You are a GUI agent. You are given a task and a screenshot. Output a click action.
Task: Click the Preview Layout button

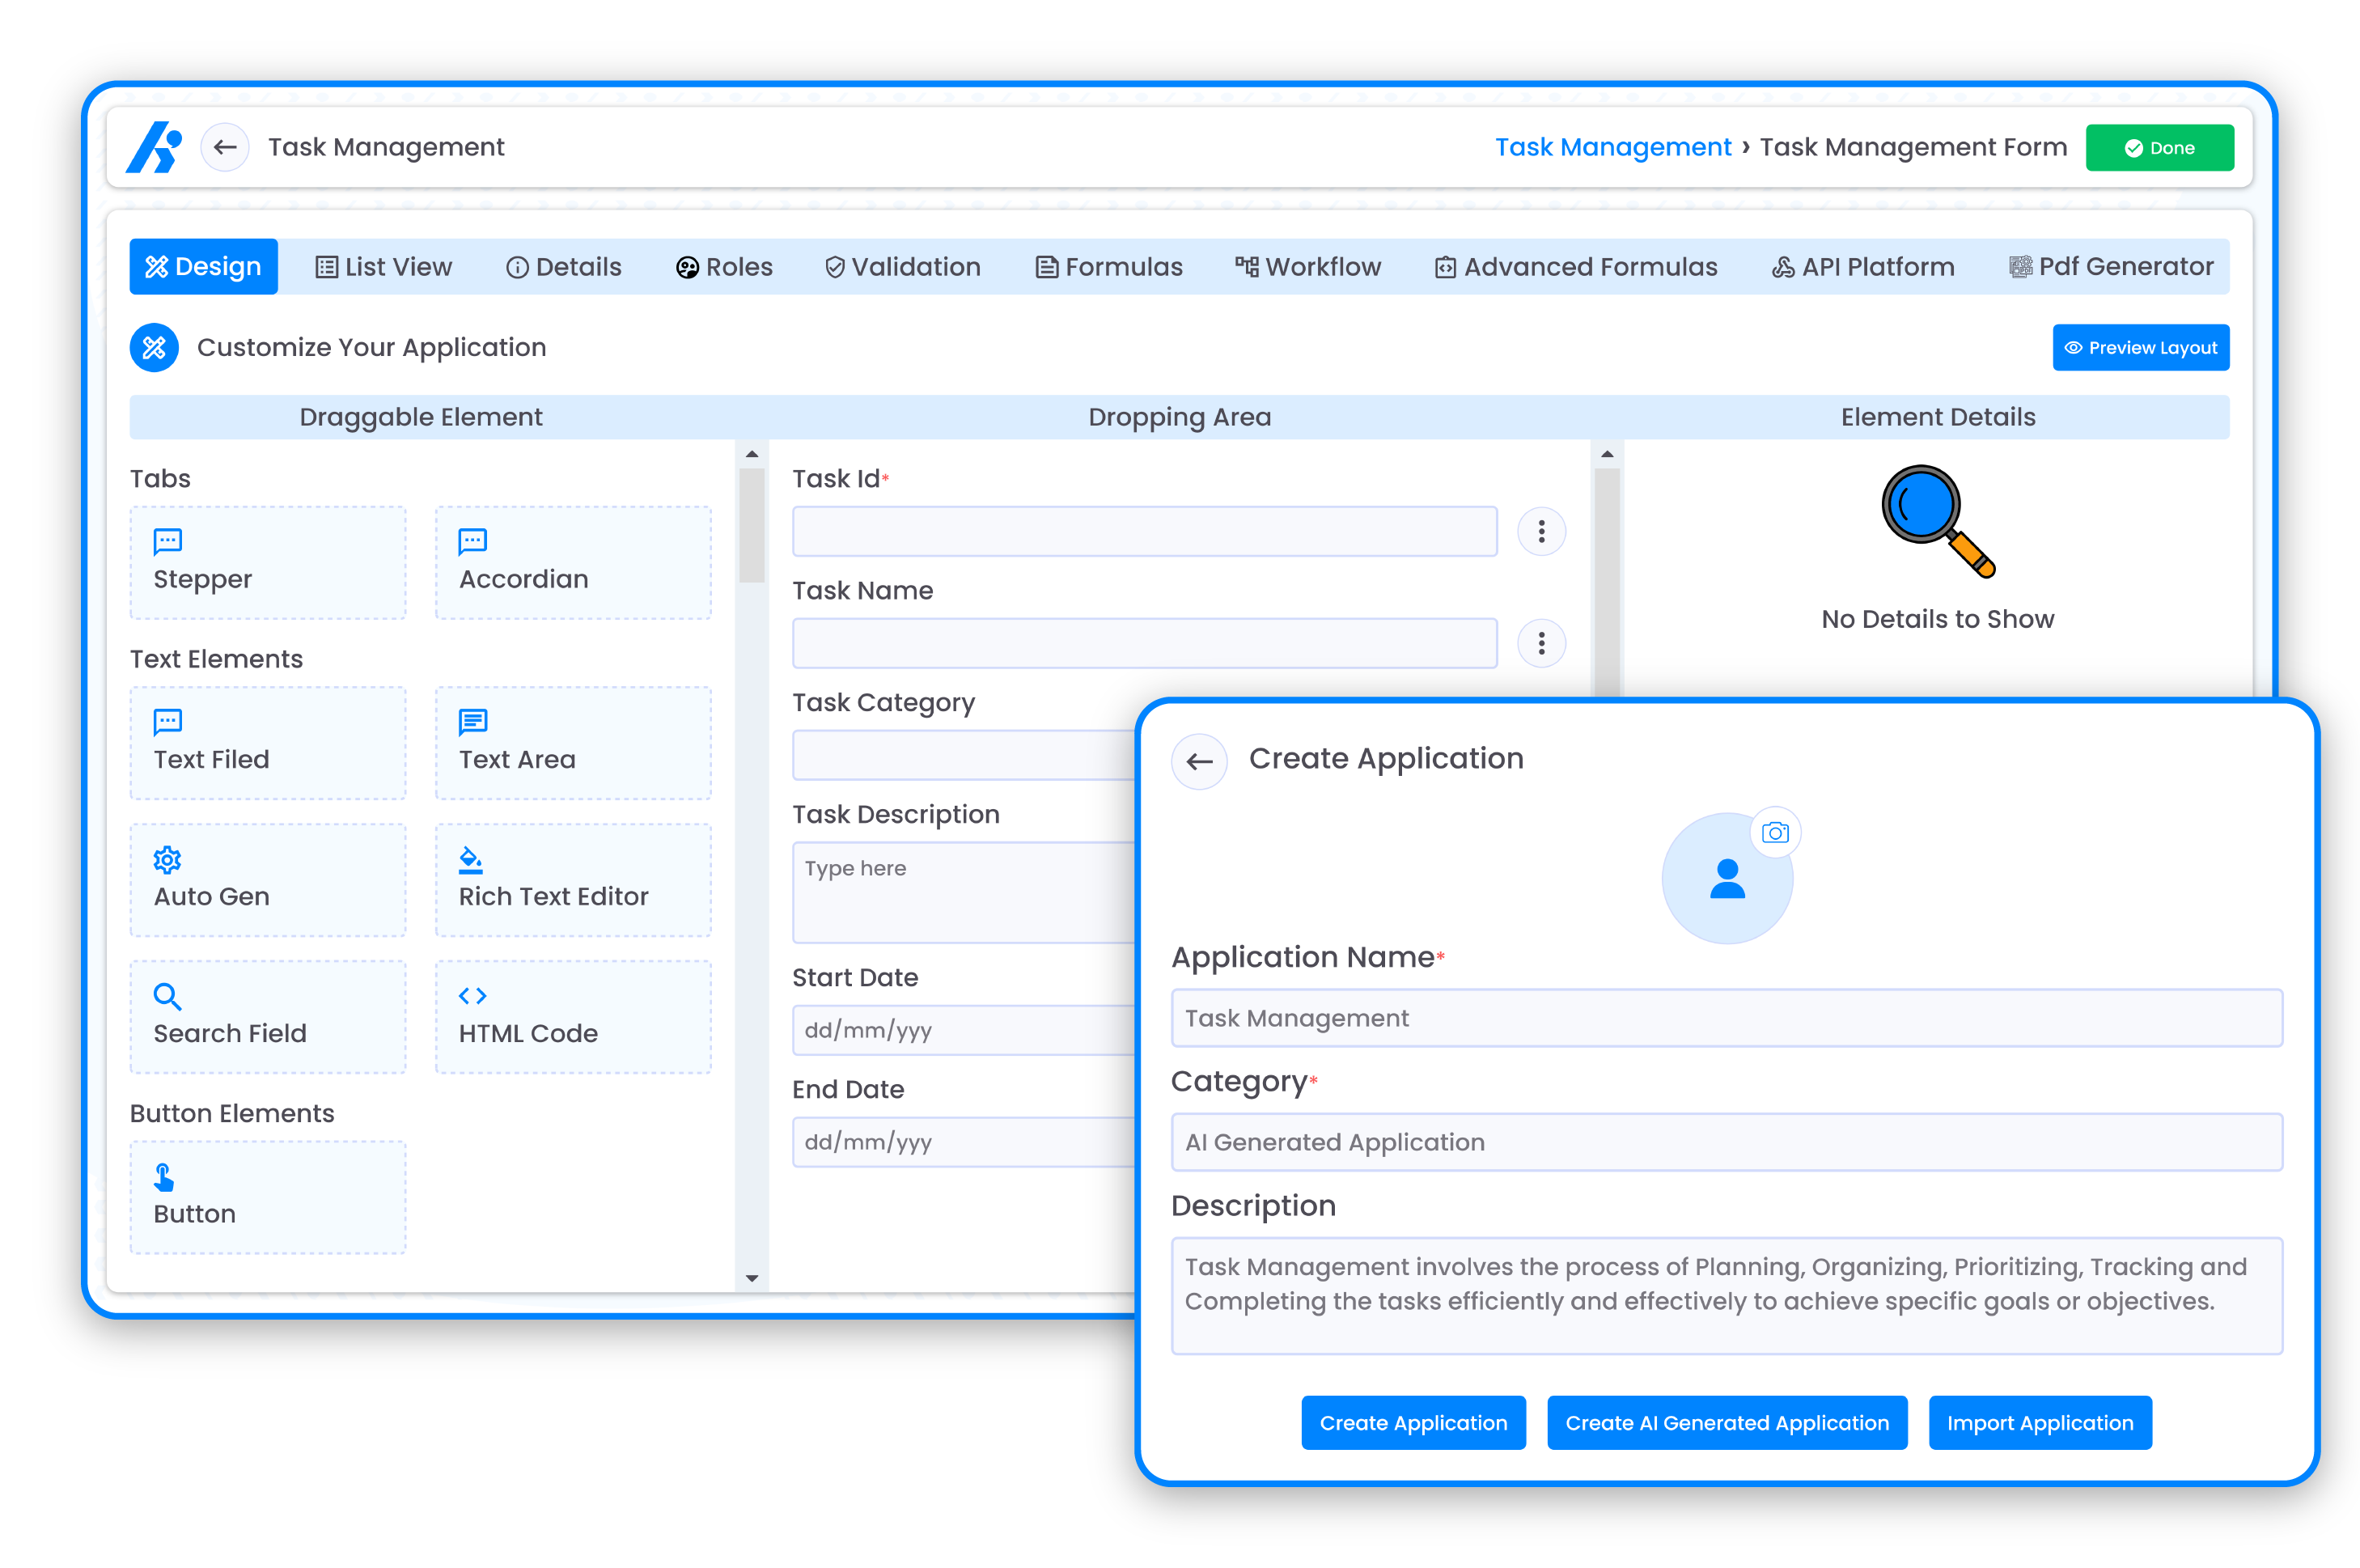pyautogui.click(x=2140, y=348)
